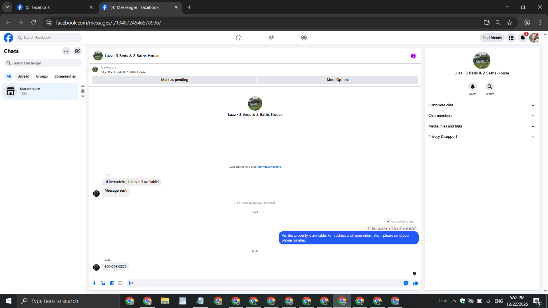Compose a new message with pencil icon
The height and width of the screenshot is (308, 548).
click(x=77, y=51)
